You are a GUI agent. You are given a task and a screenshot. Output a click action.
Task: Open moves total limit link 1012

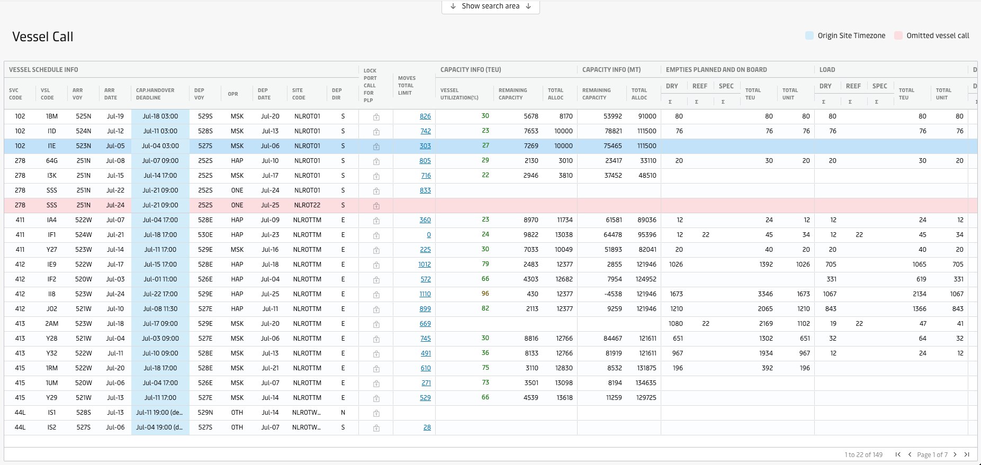click(x=424, y=265)
